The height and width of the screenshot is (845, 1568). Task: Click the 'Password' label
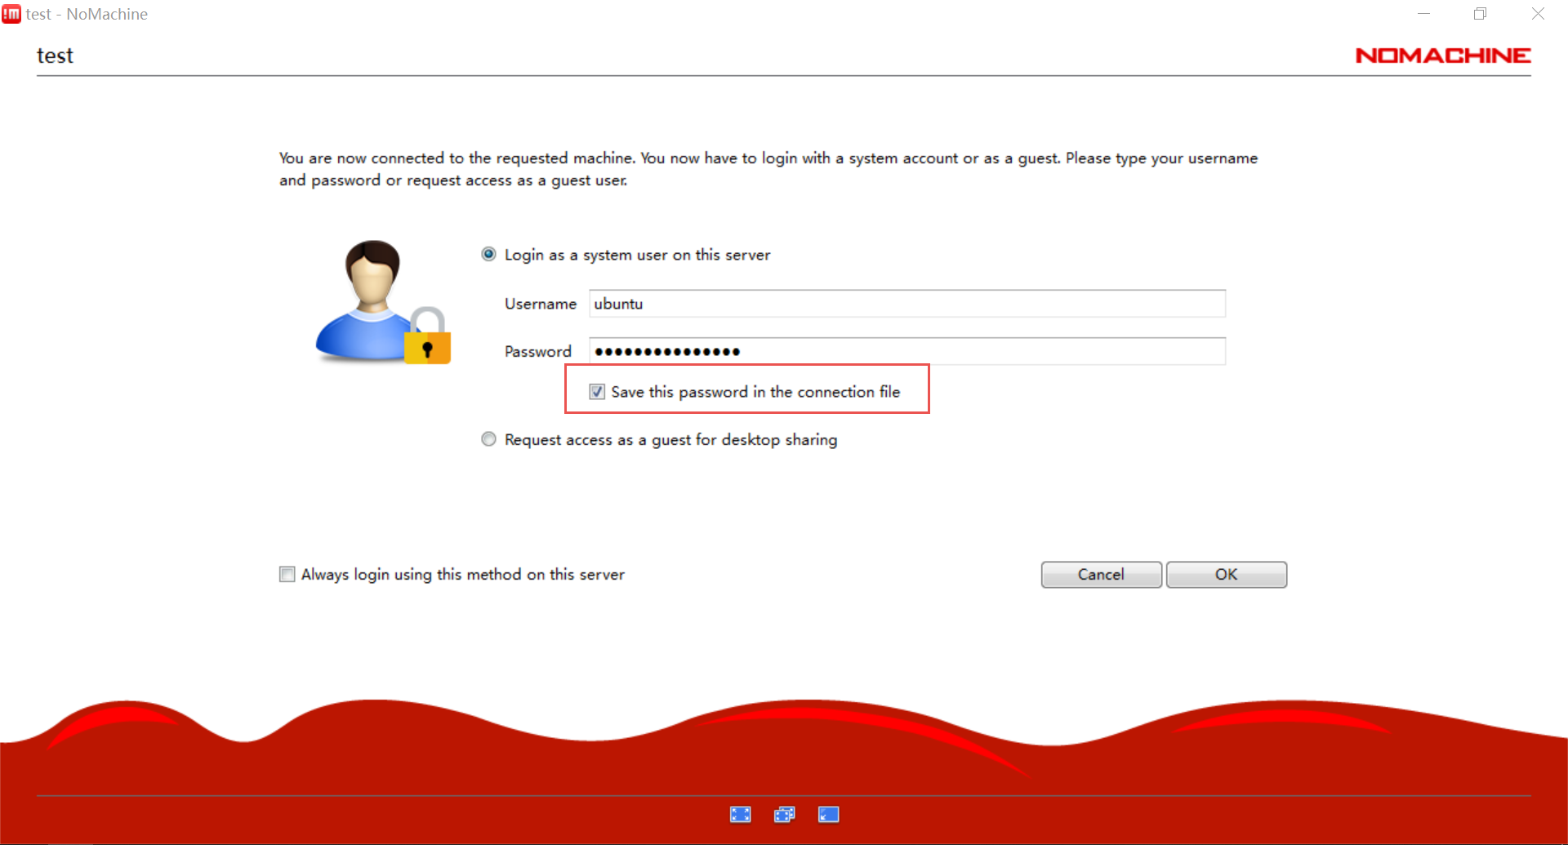pos(538,351)
